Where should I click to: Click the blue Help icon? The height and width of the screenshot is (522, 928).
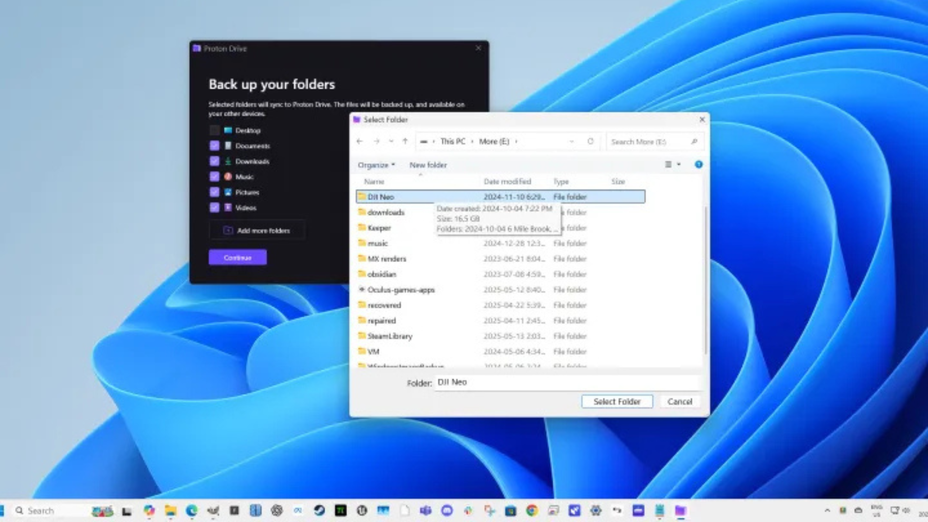click(698, 164)
